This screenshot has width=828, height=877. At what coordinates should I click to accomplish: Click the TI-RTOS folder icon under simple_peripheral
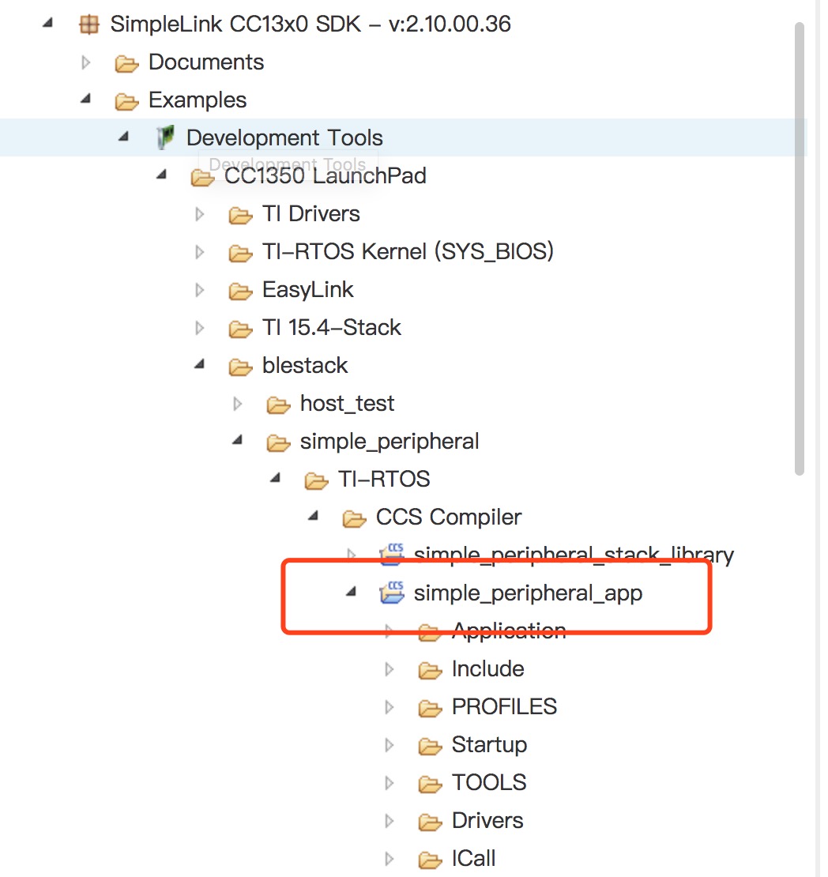coord(317,480)
